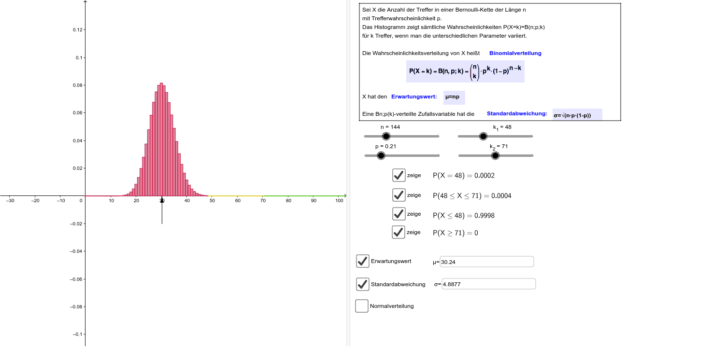Viewport: 712px width, 347px height.
Task: Click the n = 144 slider handle
Action: pyautogui.click(x=385, y=136)
